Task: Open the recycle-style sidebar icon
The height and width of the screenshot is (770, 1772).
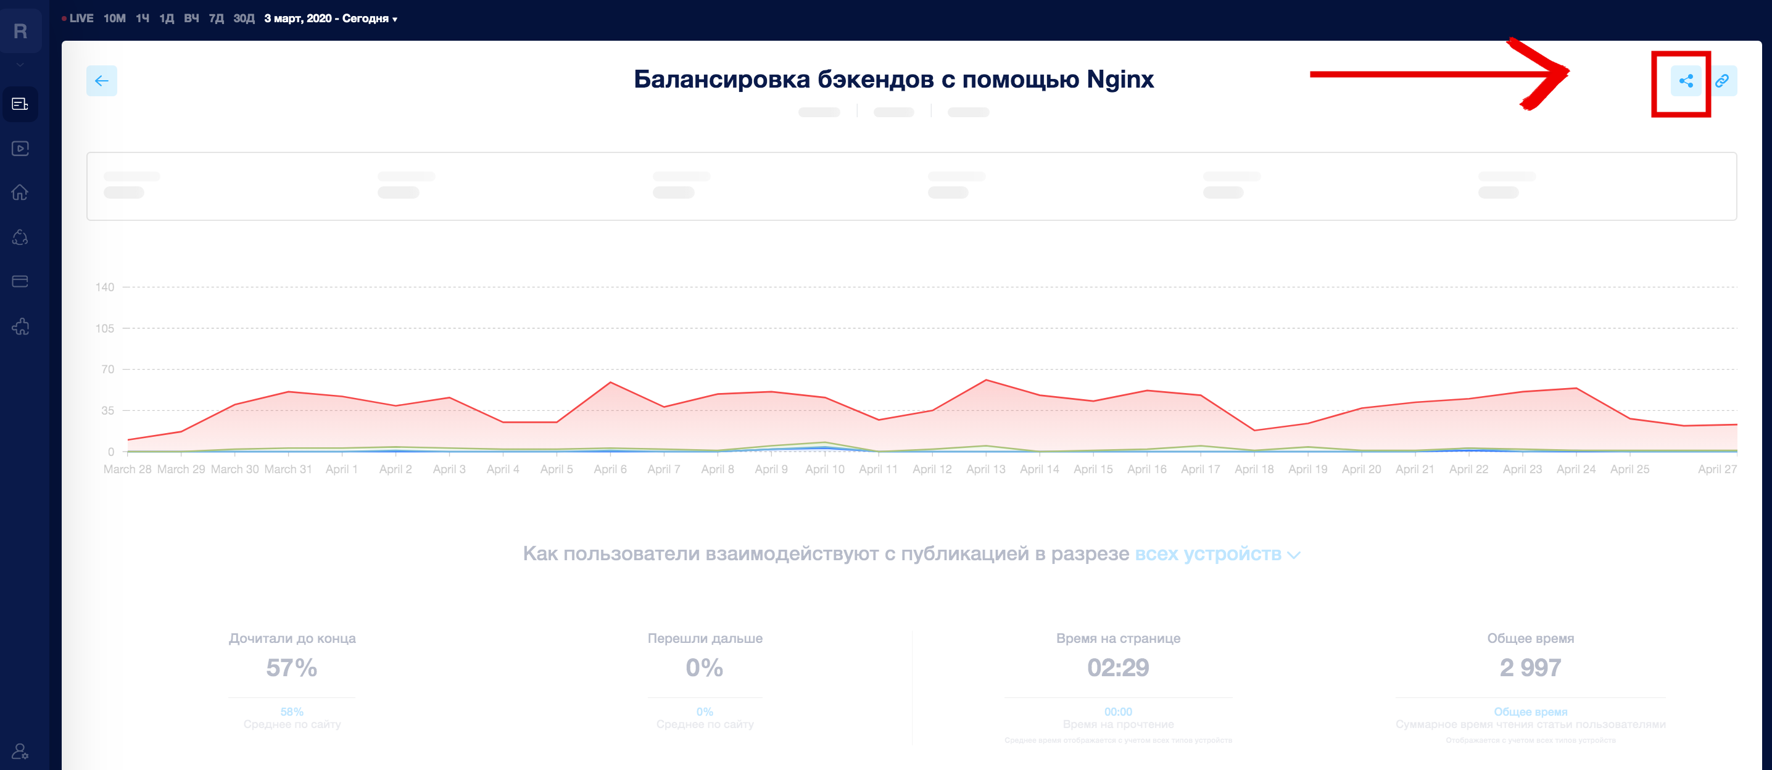Action: click(x=20, y=238)
